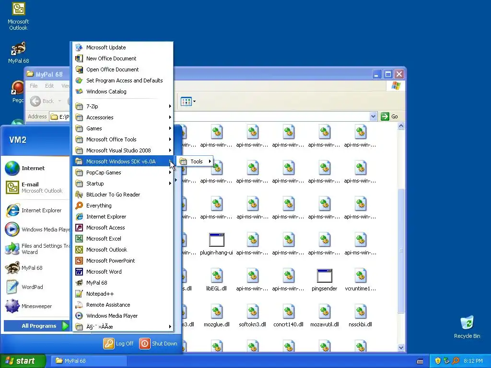Open Windows Media Player in All Programs list
The width and height of the screenshot is (491, 368).
tap(123, 316)
